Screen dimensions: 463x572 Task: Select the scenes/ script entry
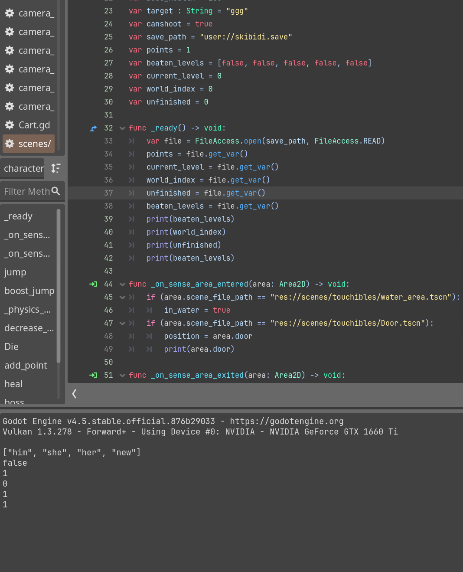(x=34, y=144)
